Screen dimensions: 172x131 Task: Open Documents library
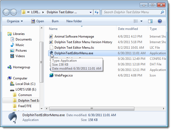pos(24,39)
